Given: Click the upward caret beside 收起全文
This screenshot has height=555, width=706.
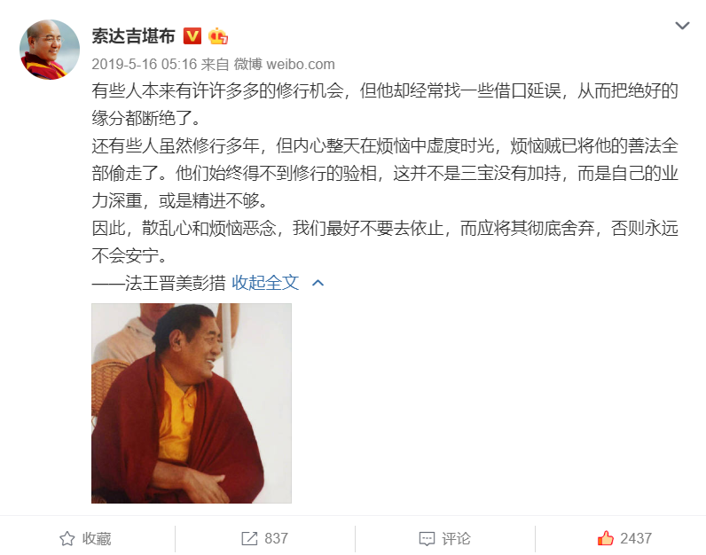Looking at the screenshot, I should click(x=318, y=283).
